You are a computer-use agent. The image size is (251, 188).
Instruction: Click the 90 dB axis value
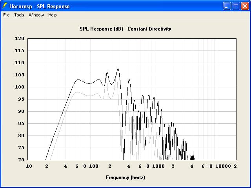click(x=21, y=111)
